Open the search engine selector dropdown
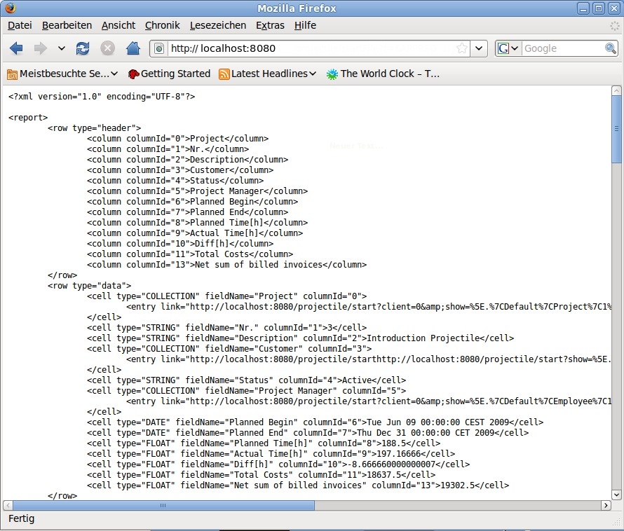This screenshot has height=531, width=624. pyautogui.click(x=508, y=48)
